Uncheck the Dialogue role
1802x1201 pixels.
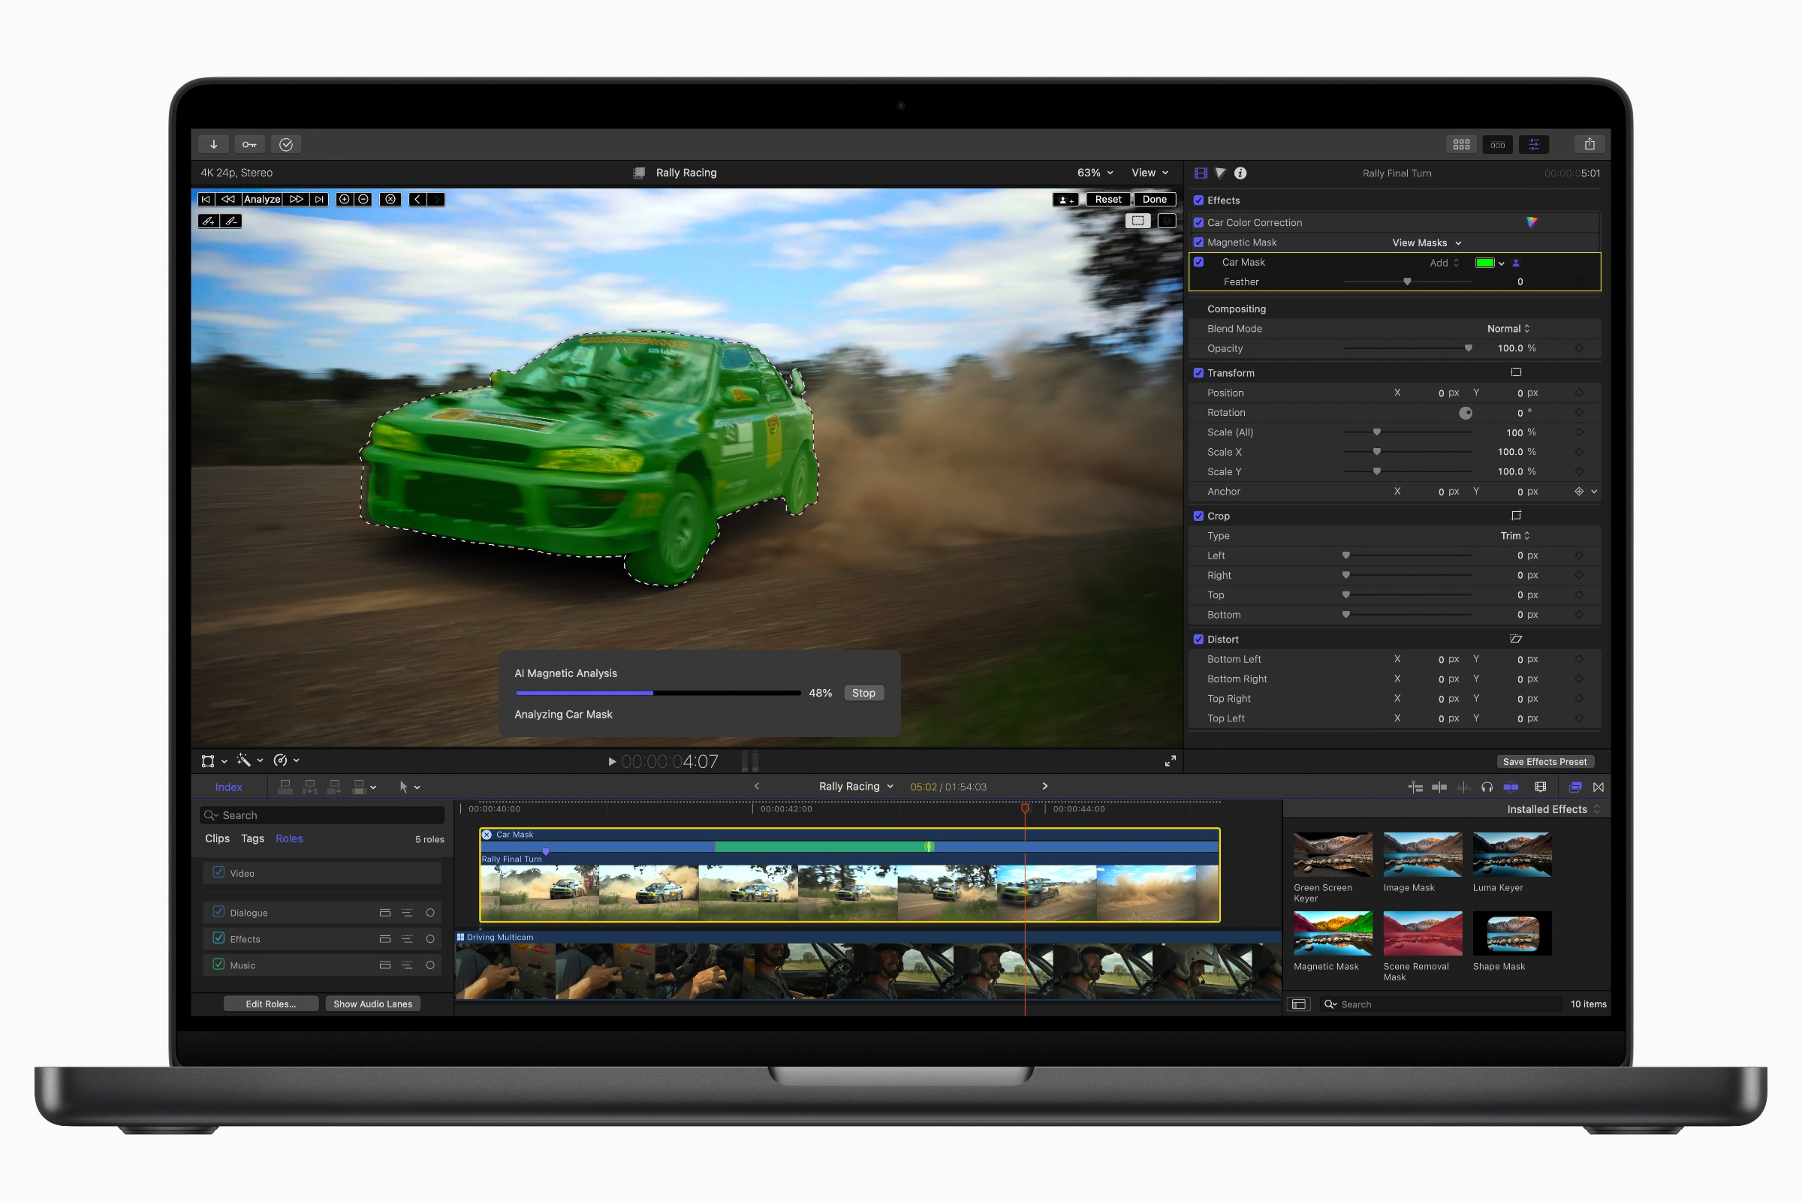coord(218,912)
